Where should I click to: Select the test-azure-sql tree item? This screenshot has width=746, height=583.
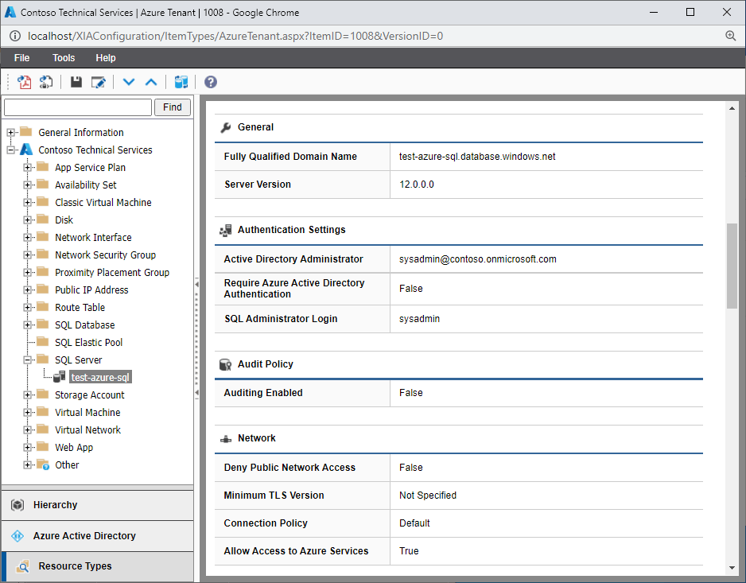click(x=100, y=378)
